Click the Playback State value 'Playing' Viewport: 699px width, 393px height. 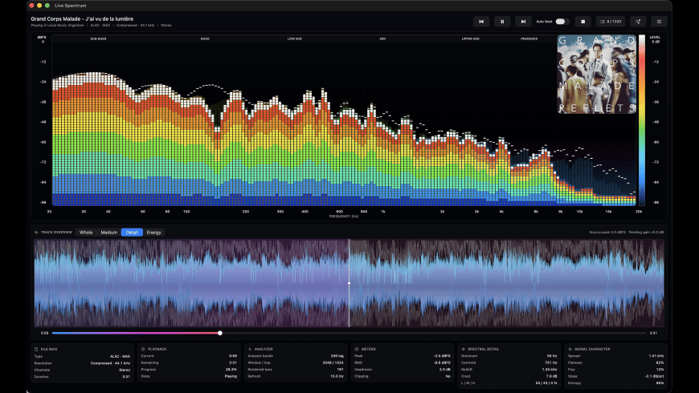(x=231, y=376)
